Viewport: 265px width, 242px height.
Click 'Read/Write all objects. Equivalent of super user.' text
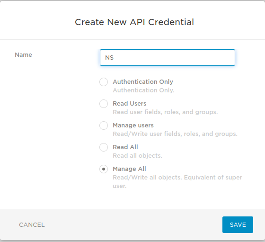point(177,182)
